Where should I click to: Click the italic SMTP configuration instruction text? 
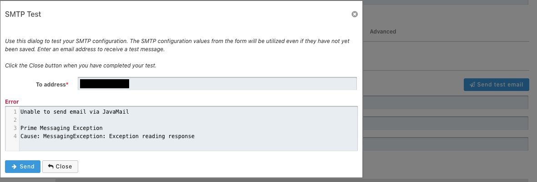tap(177, 45)
